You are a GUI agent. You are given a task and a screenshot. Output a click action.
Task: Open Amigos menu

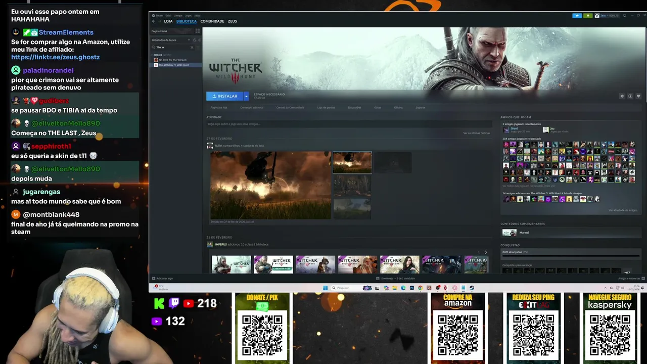click(x=178, y=15)
